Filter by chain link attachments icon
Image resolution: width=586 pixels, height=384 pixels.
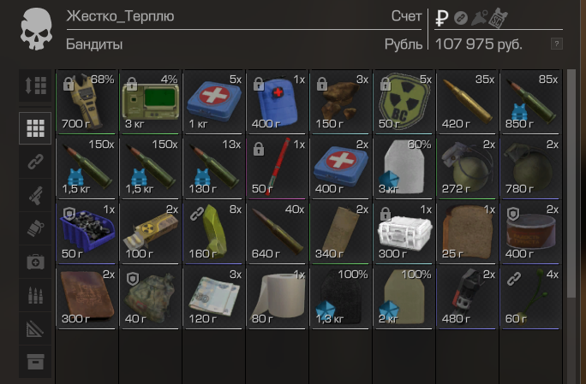pos(35,162)
